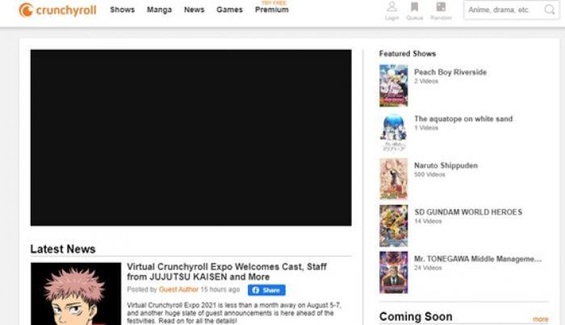
Task: Select Naruto Shippuden cover image
Action: (393, 178)
